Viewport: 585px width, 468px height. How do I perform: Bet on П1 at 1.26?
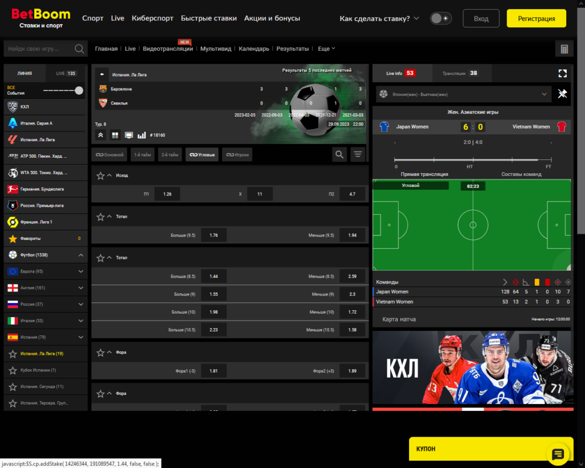point(167,194)
